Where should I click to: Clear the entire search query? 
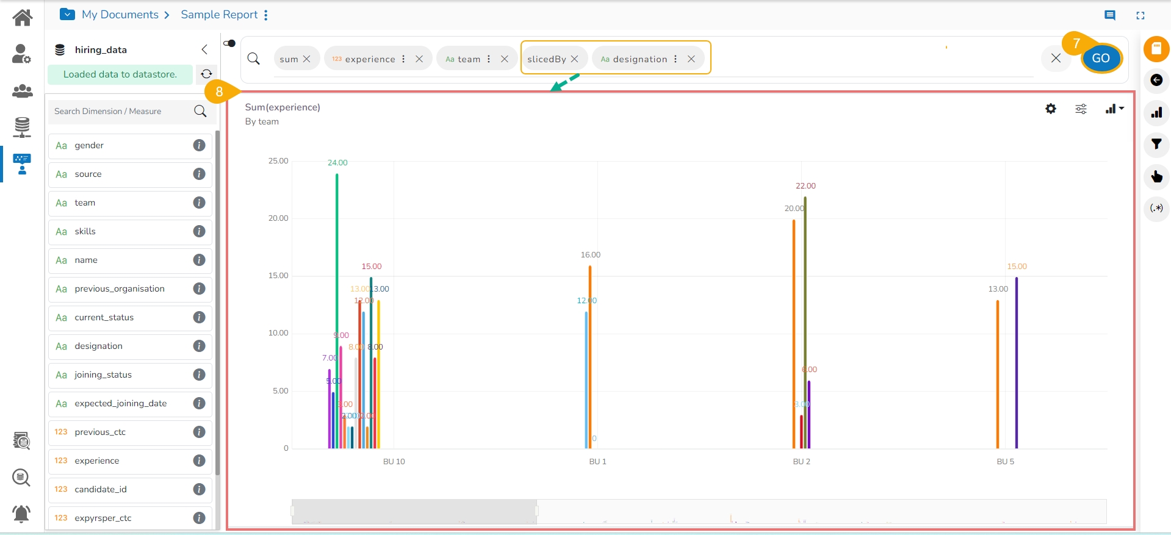click(1056, 59)
